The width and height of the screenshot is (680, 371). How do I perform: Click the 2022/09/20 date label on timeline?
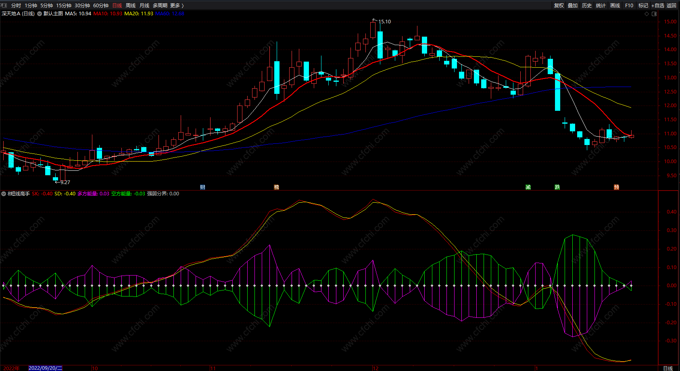pyautogui.click(x=45, y=368)
